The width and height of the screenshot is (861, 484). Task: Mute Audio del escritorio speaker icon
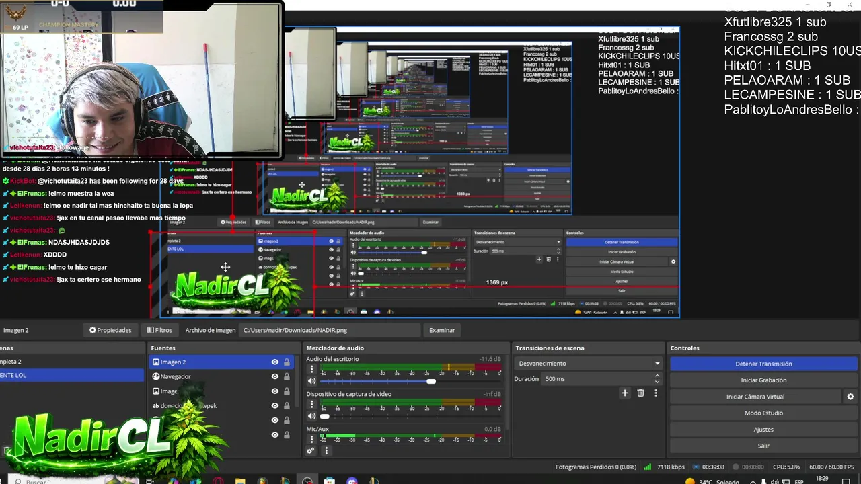point(311,381)
